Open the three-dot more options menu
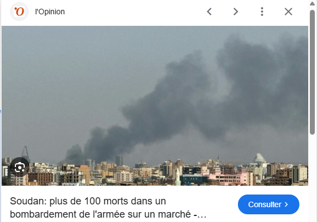 [262, 12]
